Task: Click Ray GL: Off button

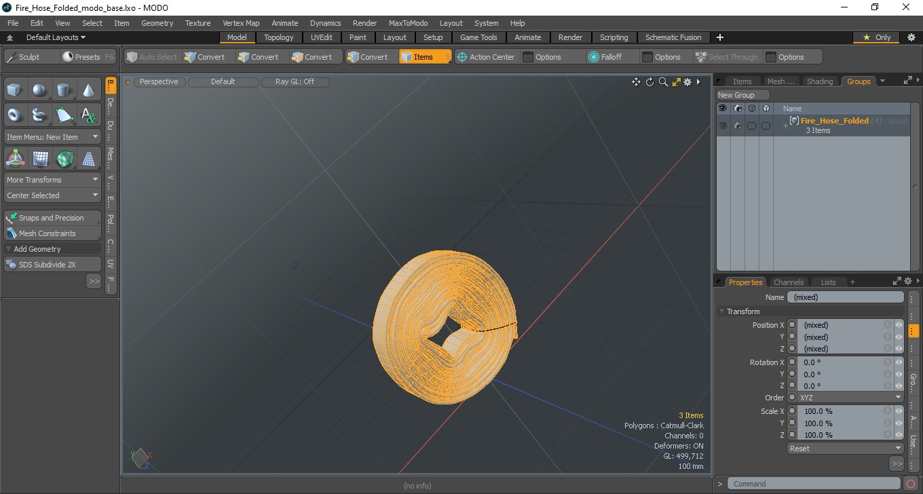Action: point(295,81)
